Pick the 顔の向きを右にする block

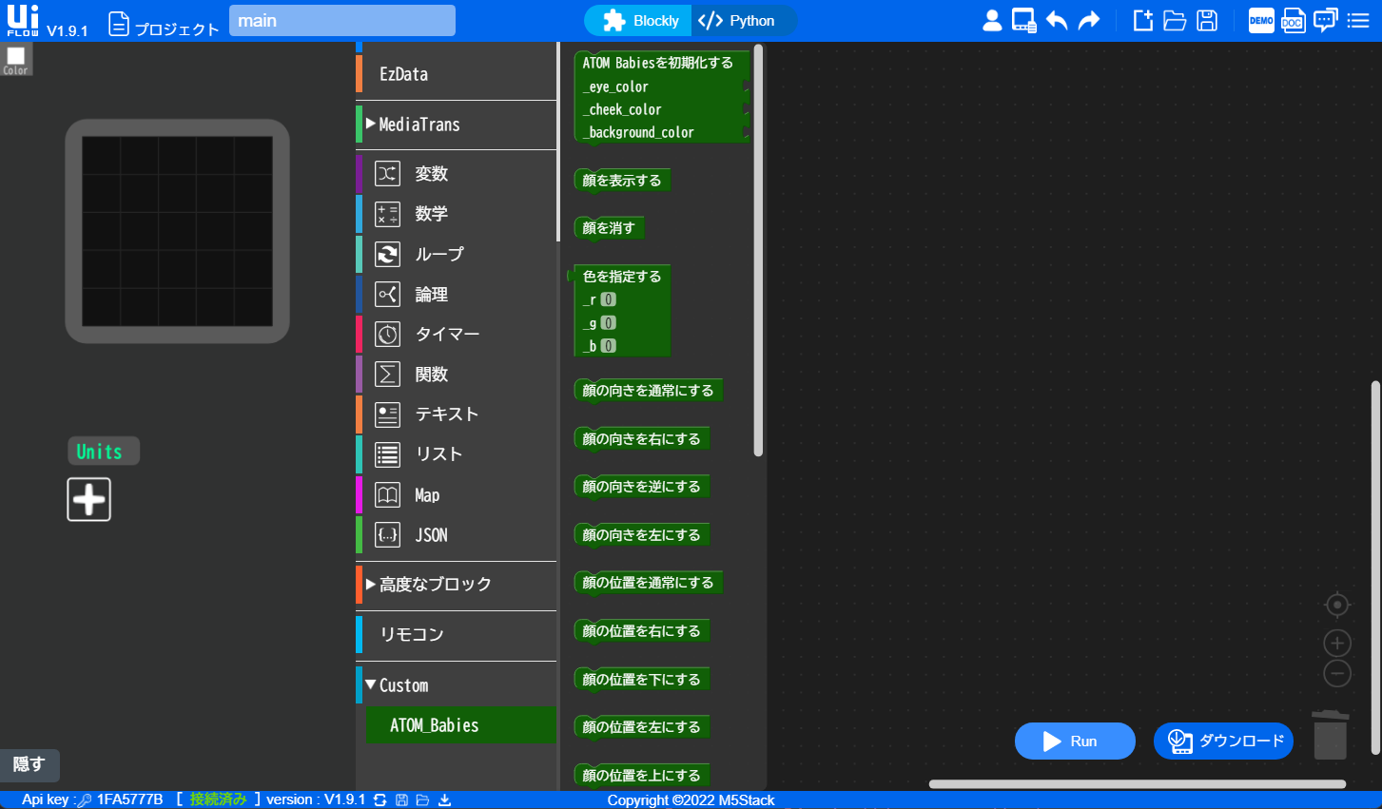tap(642, 439)
